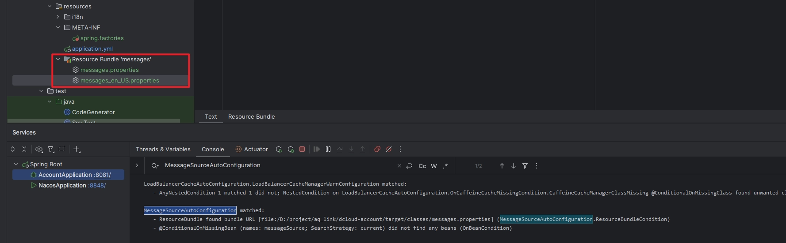Click the Rerun AccountApplication icon
Viewport: 786px width, 243px height.
pos(279,149)
